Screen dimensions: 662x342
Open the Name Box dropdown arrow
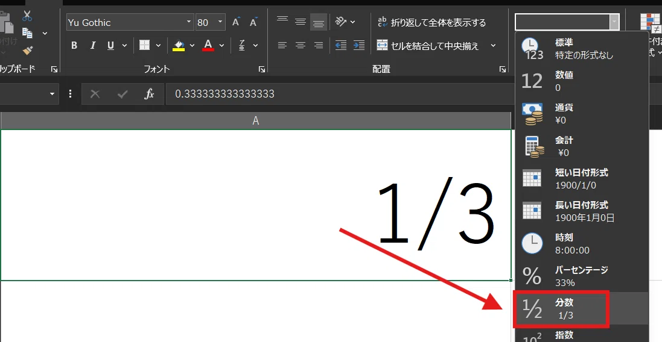(x=52, y=93)
